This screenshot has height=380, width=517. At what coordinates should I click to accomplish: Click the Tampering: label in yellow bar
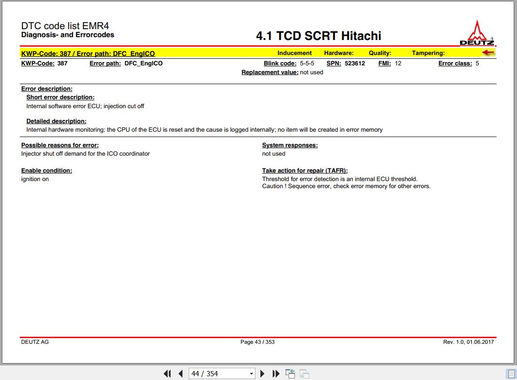(x=428, y=53)
